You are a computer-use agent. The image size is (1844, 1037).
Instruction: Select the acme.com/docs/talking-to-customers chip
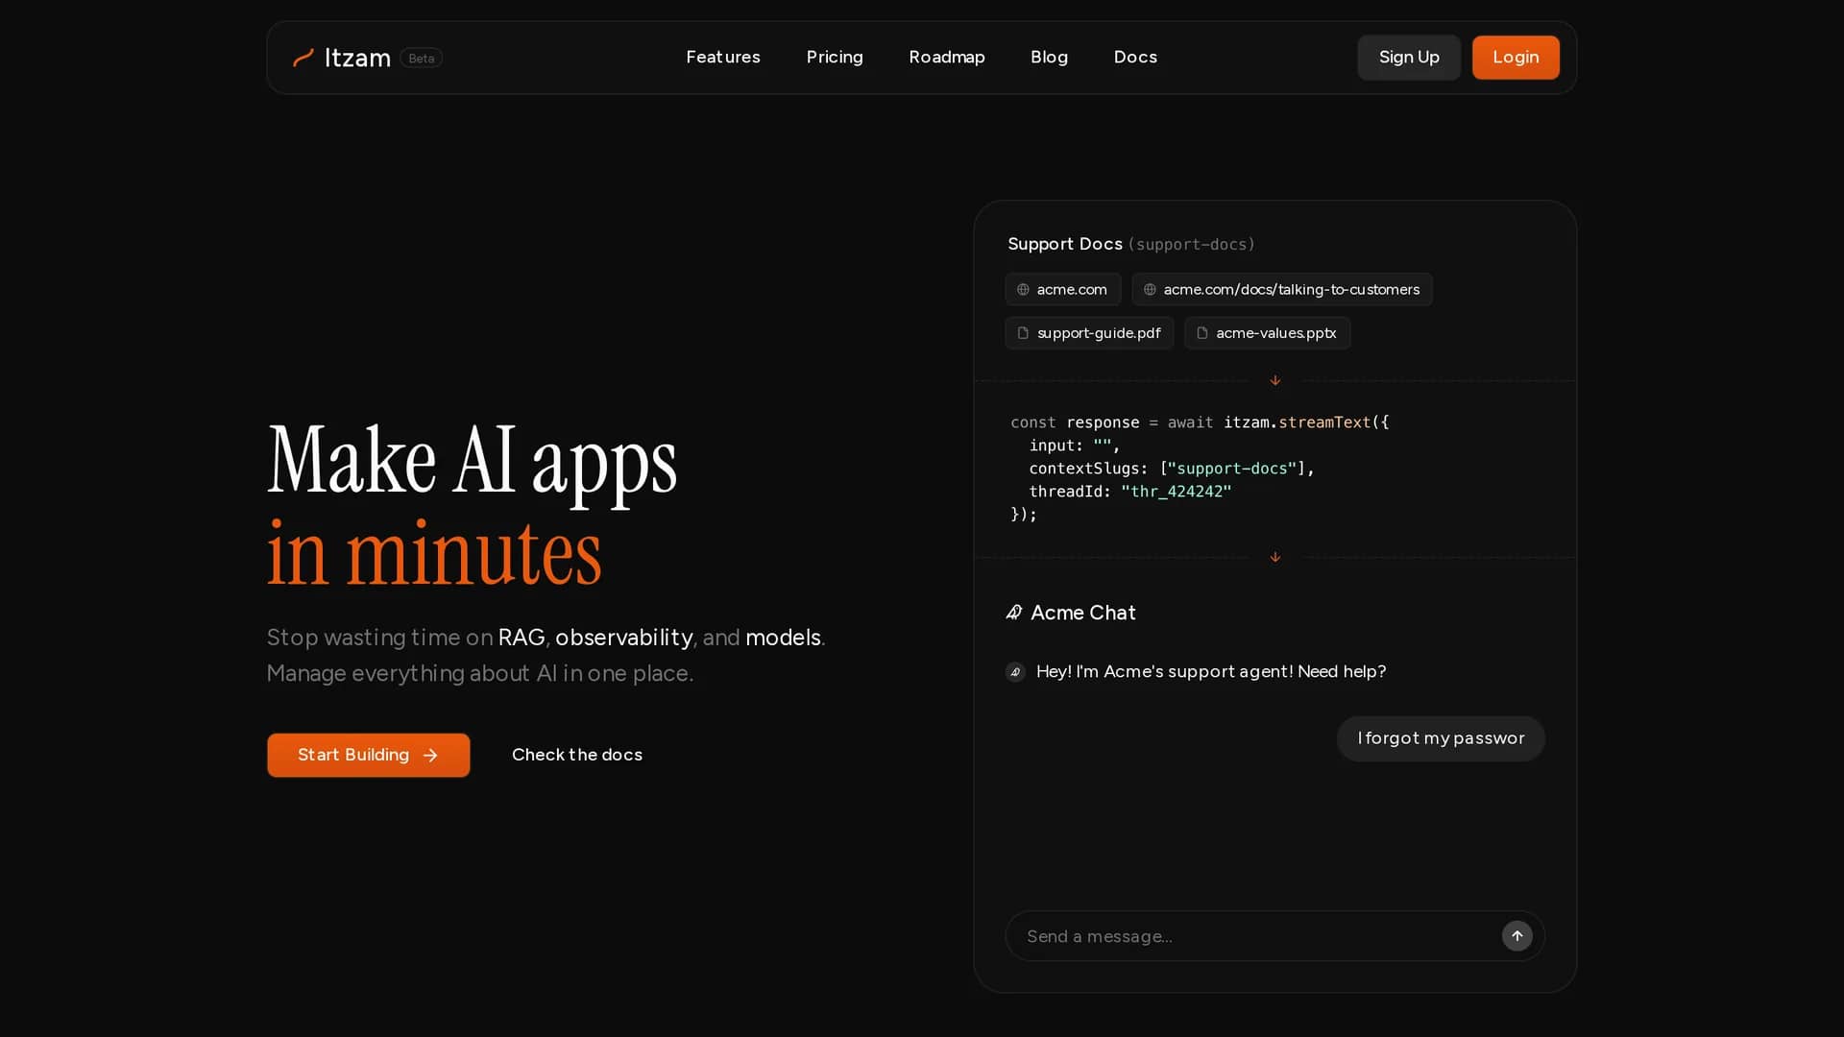pos(1282,289)
